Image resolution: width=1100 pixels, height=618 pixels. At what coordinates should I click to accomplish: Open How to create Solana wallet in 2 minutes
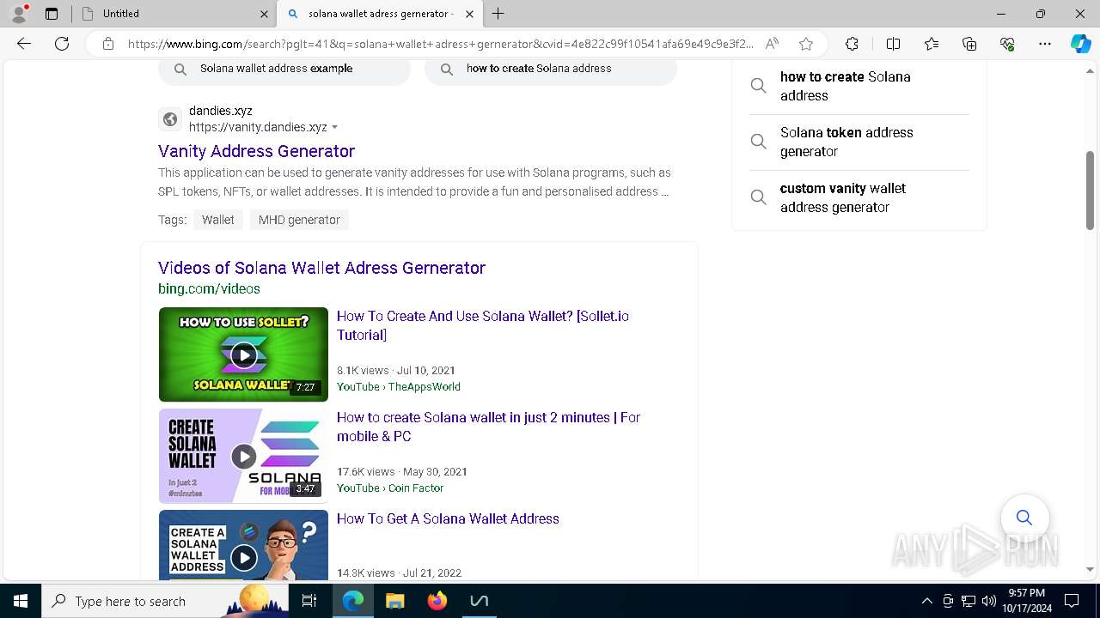pos(488,427)
